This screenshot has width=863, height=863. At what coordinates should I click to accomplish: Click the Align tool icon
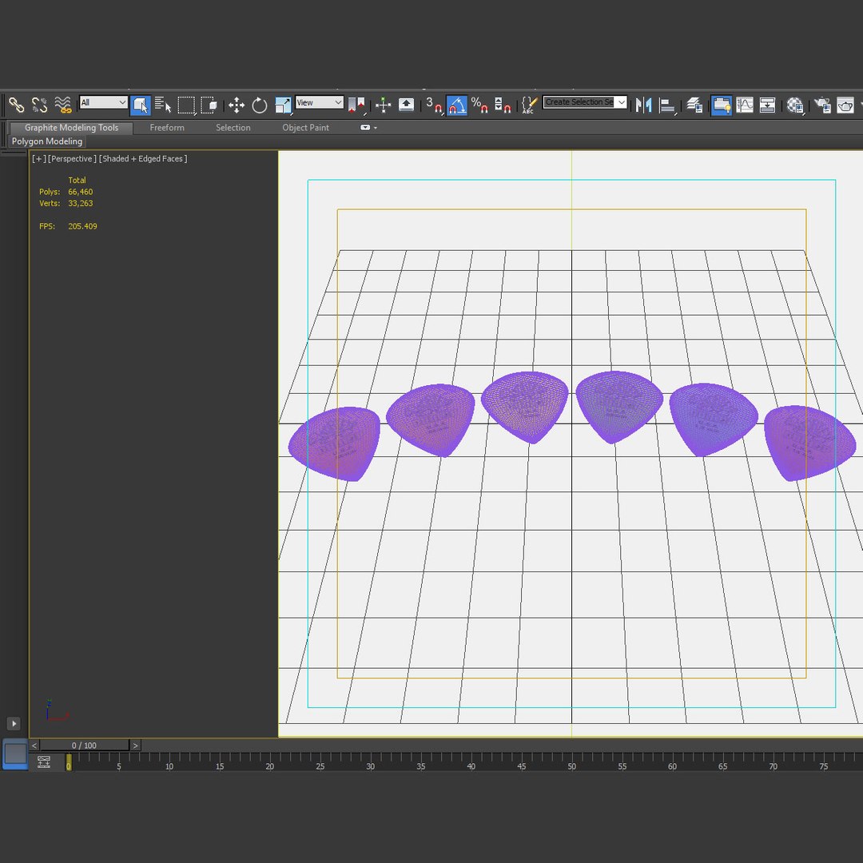667,105
